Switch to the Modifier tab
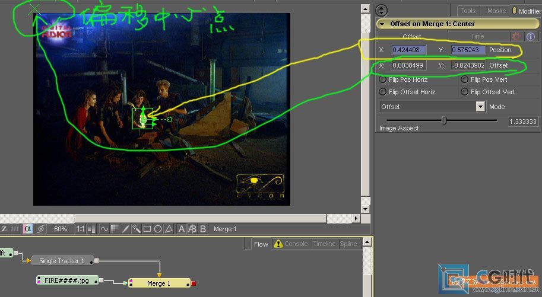 tap(527, 11)
